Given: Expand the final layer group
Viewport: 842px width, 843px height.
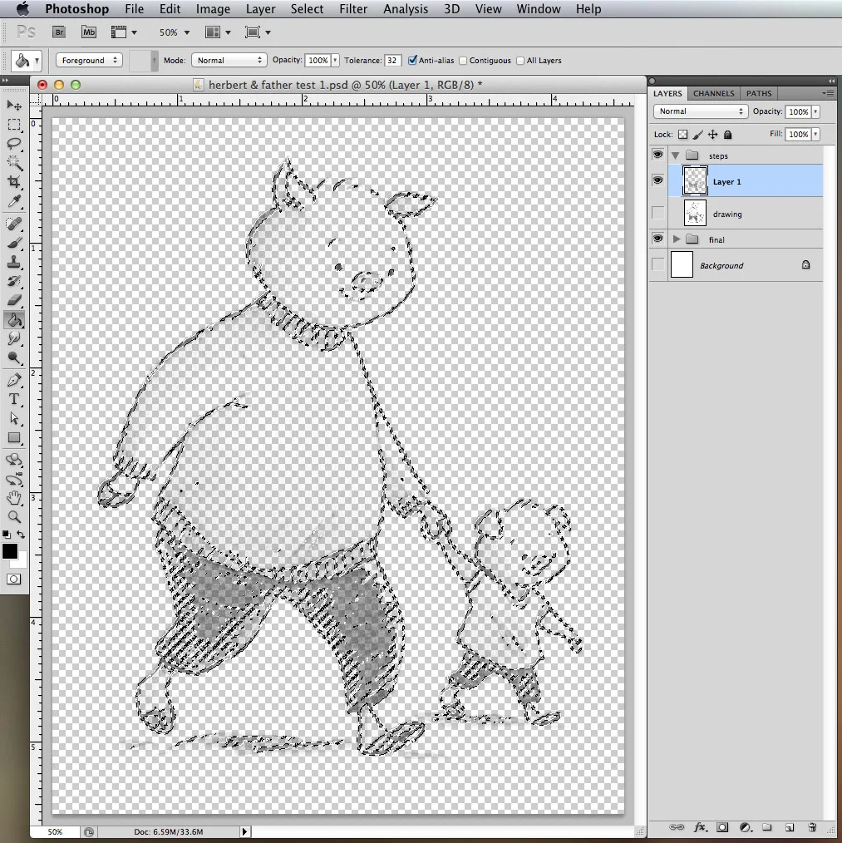Looking at the screenshot, I should point(677,239).
